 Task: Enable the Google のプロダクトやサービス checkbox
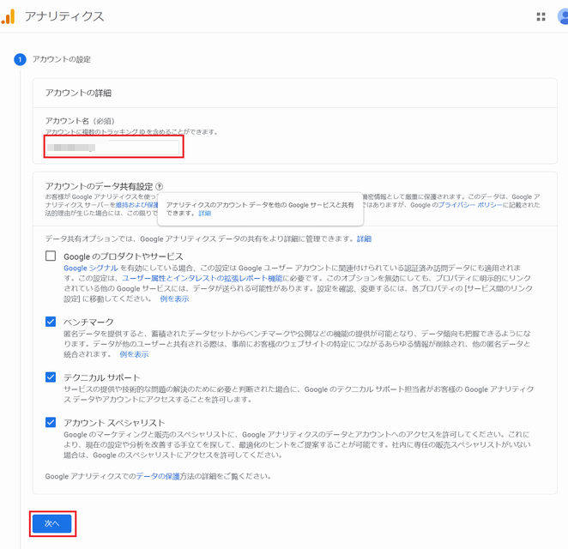(51, 256)
